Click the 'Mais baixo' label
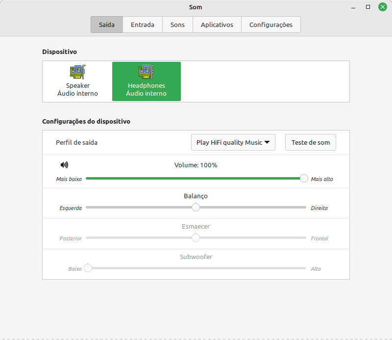Screen dimensions: 392x340 pyautogui.click(x=69, y=179)
